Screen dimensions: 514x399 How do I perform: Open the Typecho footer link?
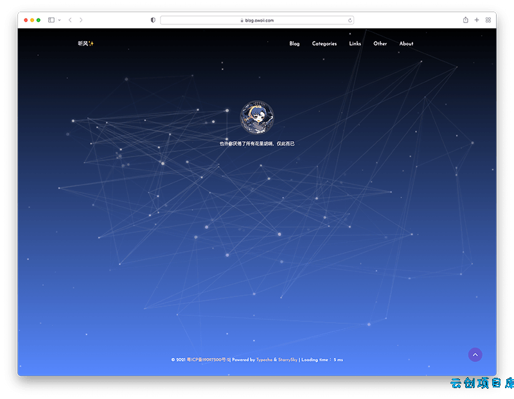click(x=264, y=360)
